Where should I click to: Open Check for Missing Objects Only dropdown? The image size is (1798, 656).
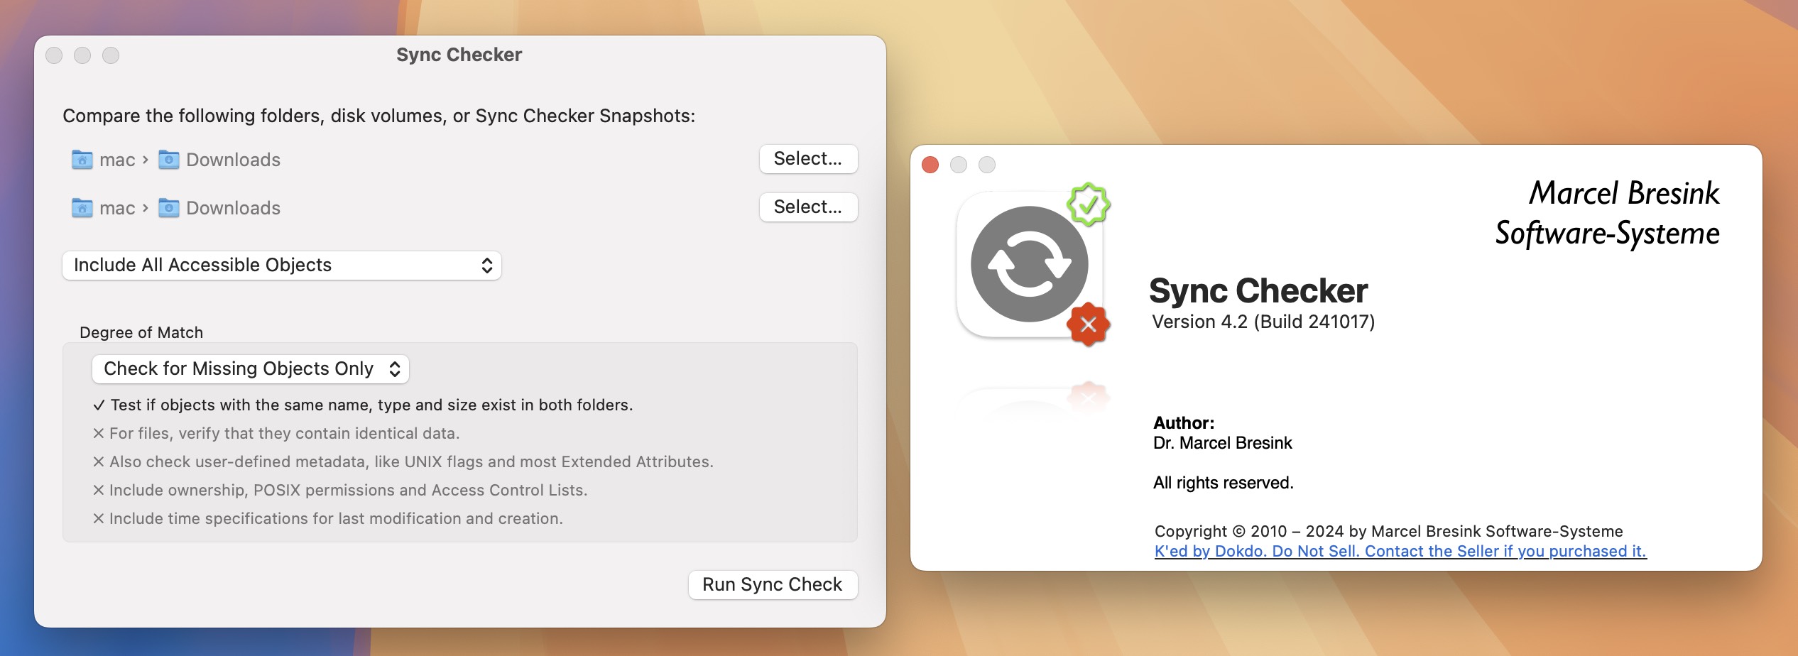point(251,369)
